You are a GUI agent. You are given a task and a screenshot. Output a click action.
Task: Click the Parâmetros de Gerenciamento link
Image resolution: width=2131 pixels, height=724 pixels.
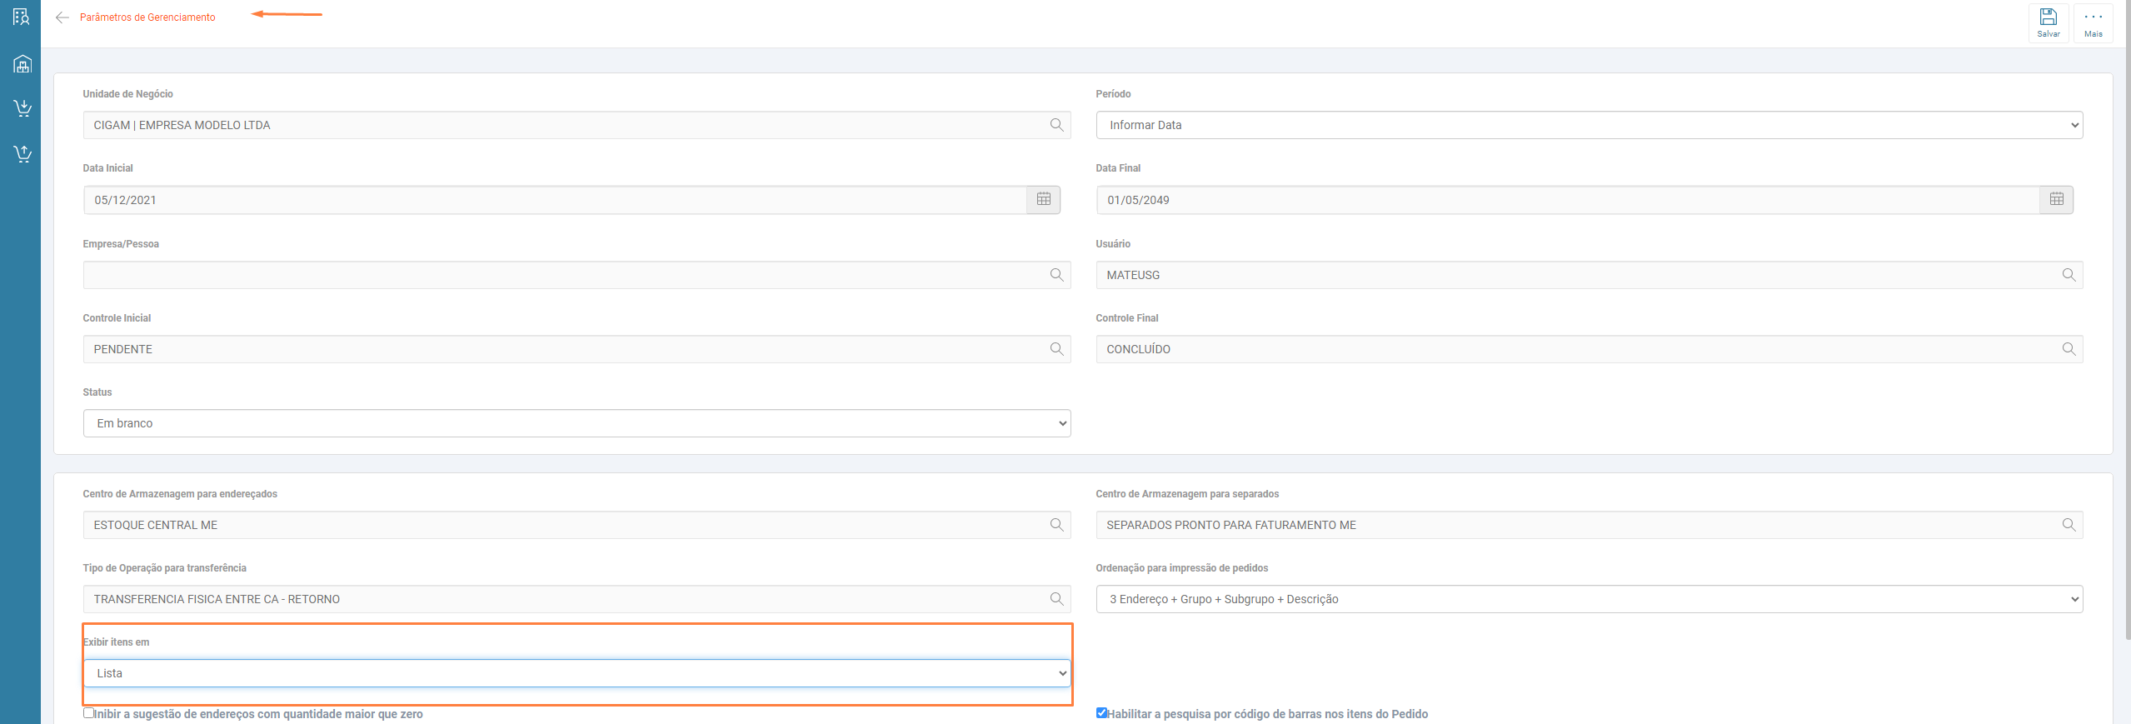[147, 17]
